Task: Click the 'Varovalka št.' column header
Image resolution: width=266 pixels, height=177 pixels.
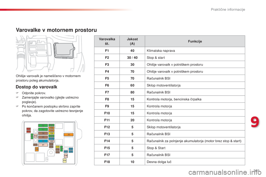Action: (x=107, y=41)
